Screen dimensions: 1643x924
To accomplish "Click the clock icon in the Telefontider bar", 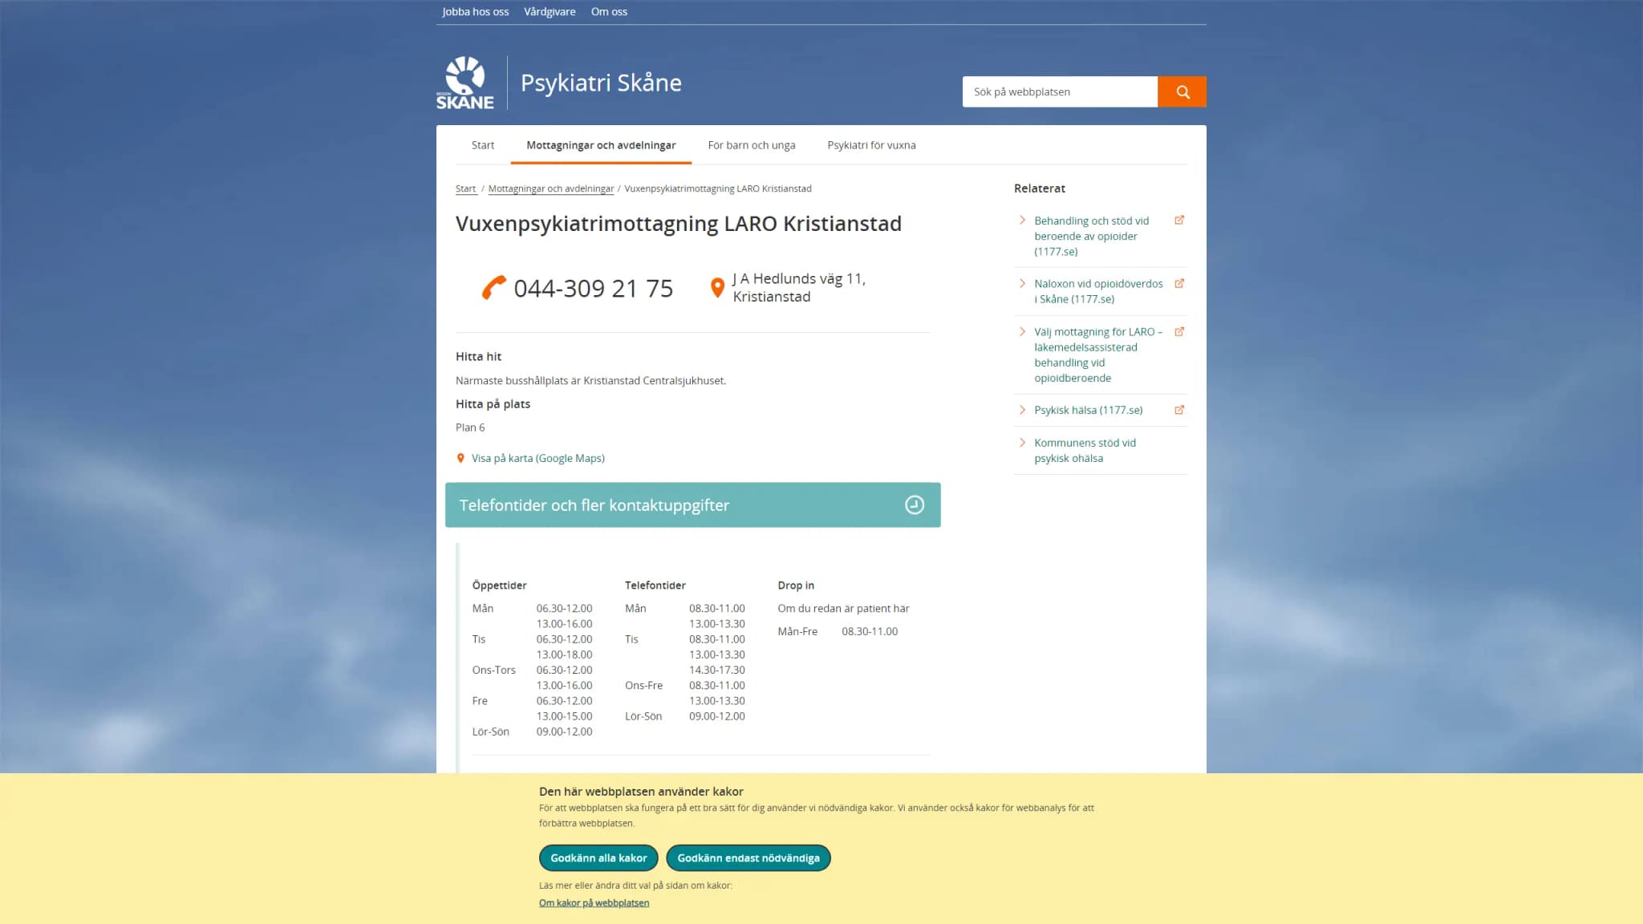I will click(x=915, y=505).
